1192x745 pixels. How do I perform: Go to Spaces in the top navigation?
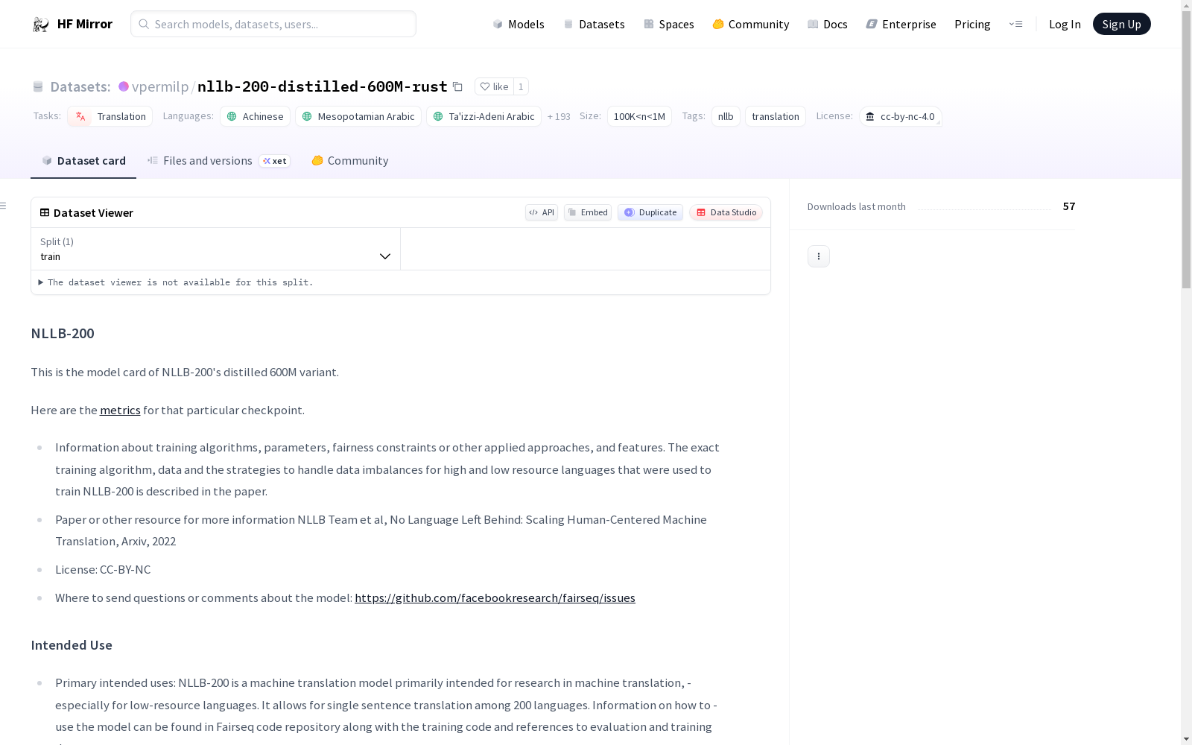pyautogui.click(x=669, y=24)
